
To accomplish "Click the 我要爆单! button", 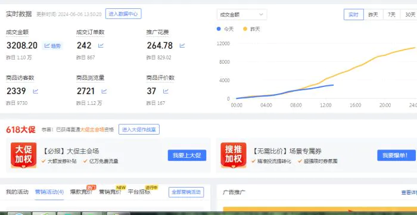I will (396, 155).
